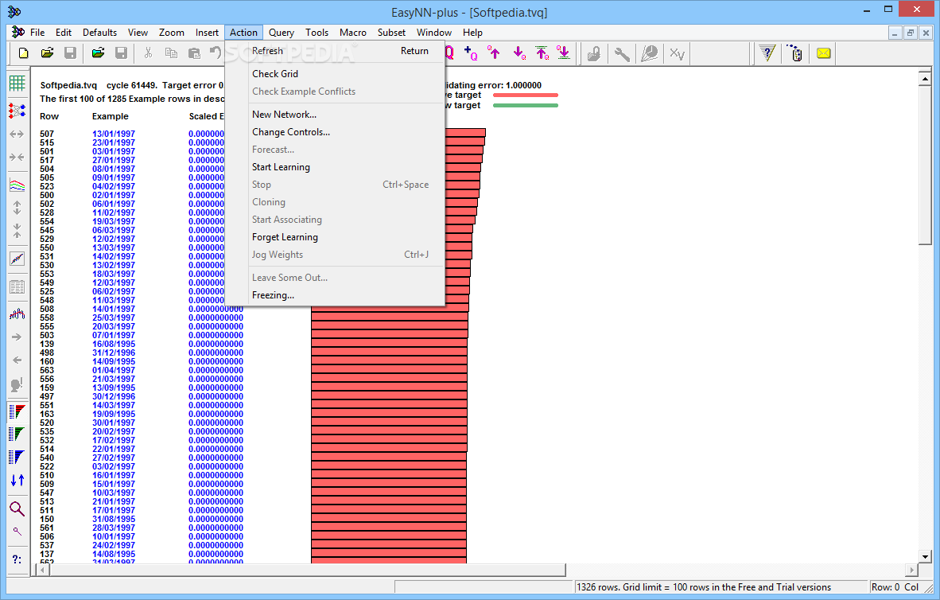Open the Query menu

pos(282,33)
